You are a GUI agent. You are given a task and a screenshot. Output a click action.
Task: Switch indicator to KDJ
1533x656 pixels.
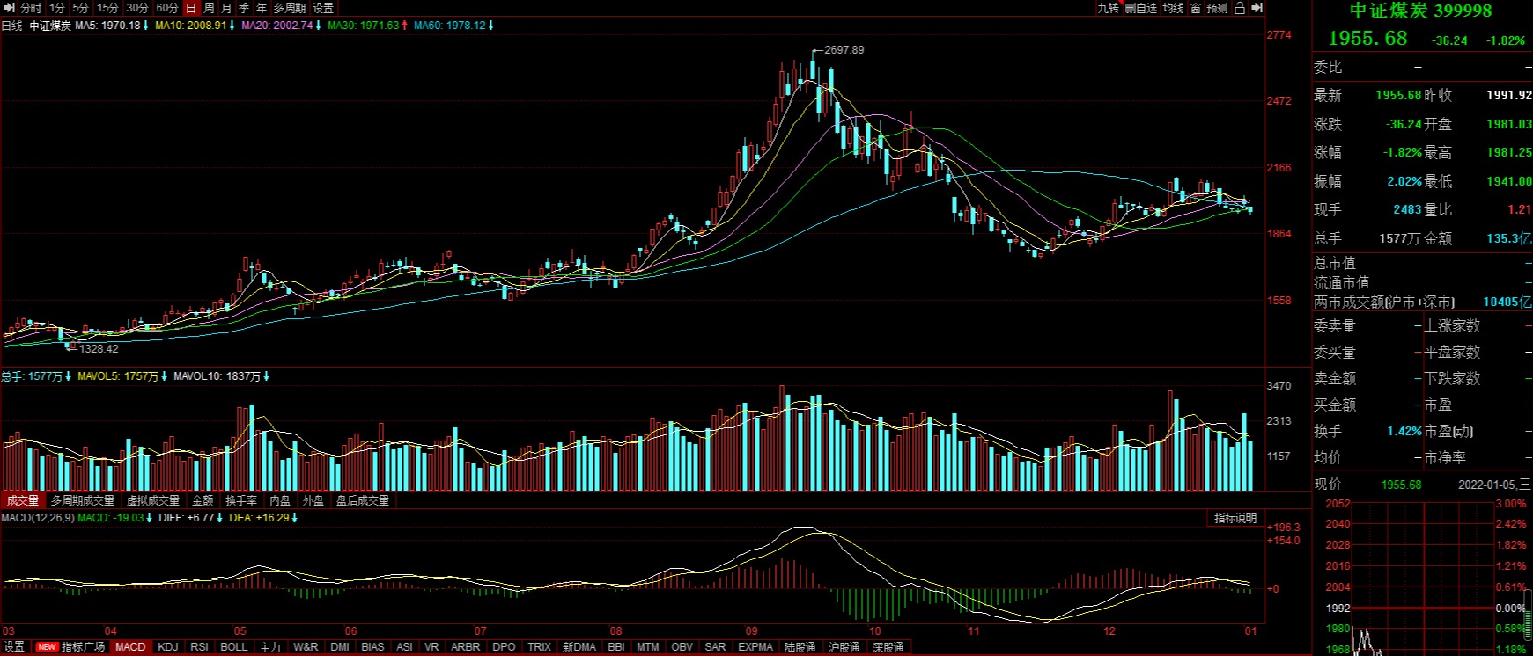tap(167, 647)
